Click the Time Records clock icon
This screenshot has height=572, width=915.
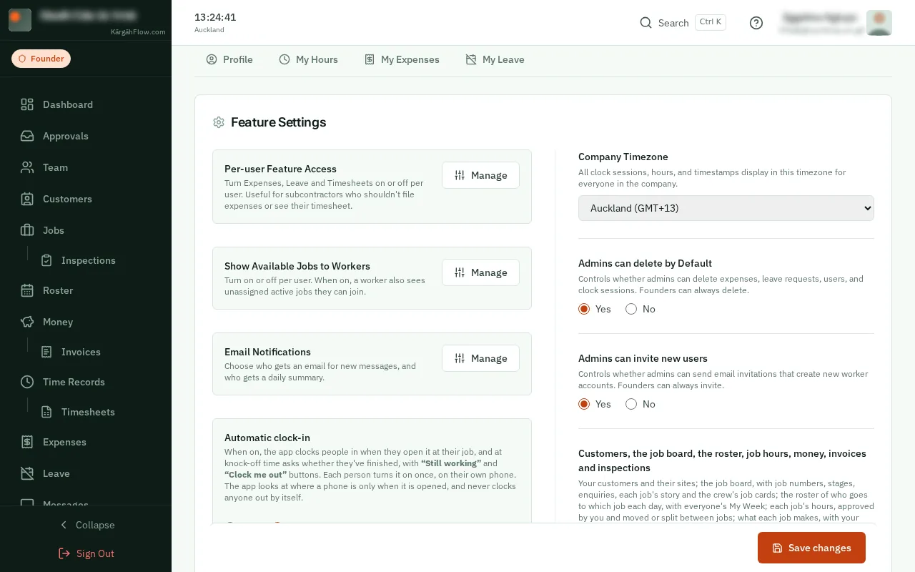(x=27, y=382)
